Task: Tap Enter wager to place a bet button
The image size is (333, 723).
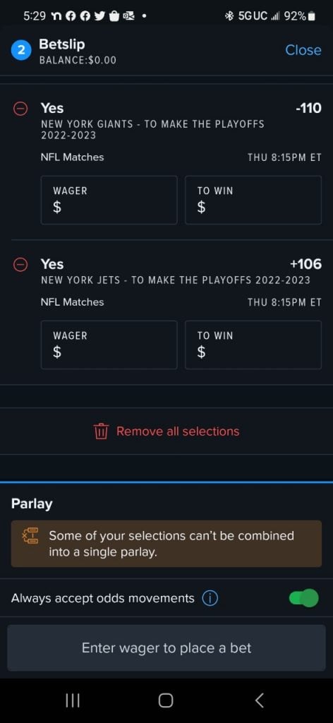Action: pos(166,648)
